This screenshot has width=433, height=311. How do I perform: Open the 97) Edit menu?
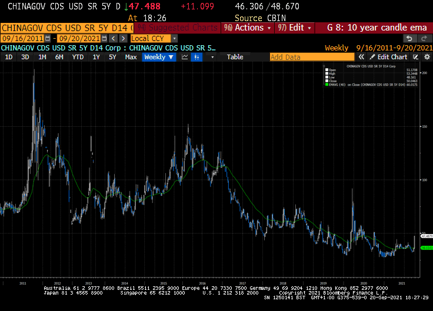point(294,28)
